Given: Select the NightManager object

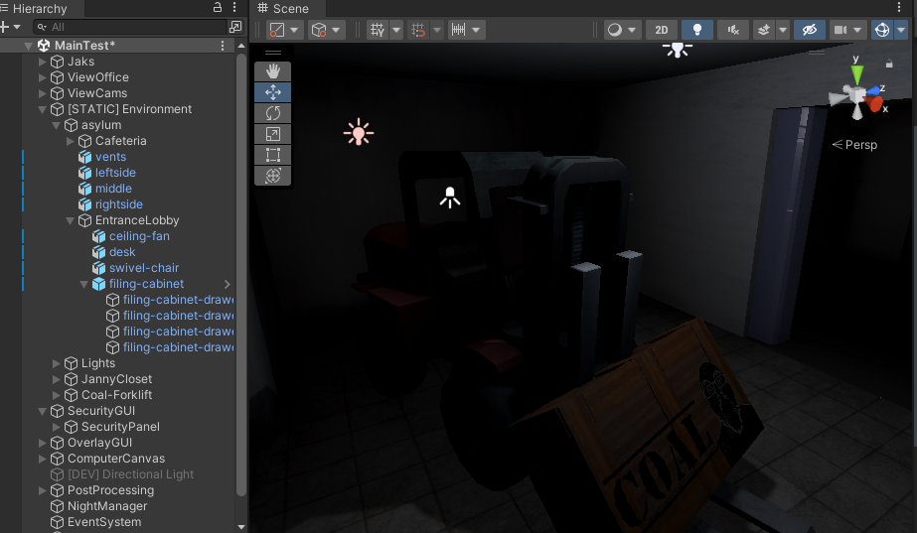Looking at the screenshot, I should tap(107, 506).
